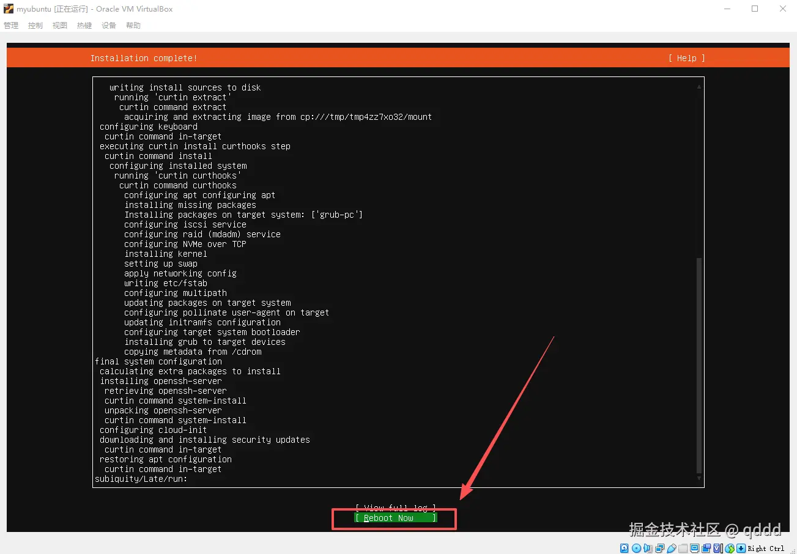Click the audio status icon

(x=648, y=548)
